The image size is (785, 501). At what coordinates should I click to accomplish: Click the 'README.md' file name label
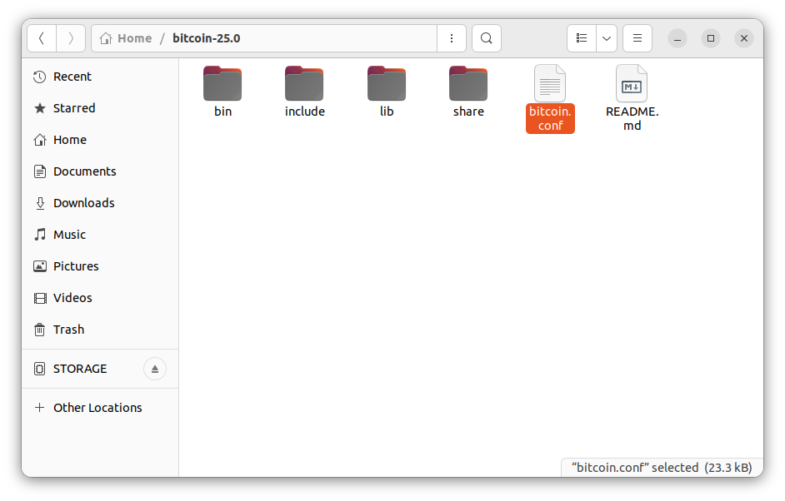coord(632,118)
